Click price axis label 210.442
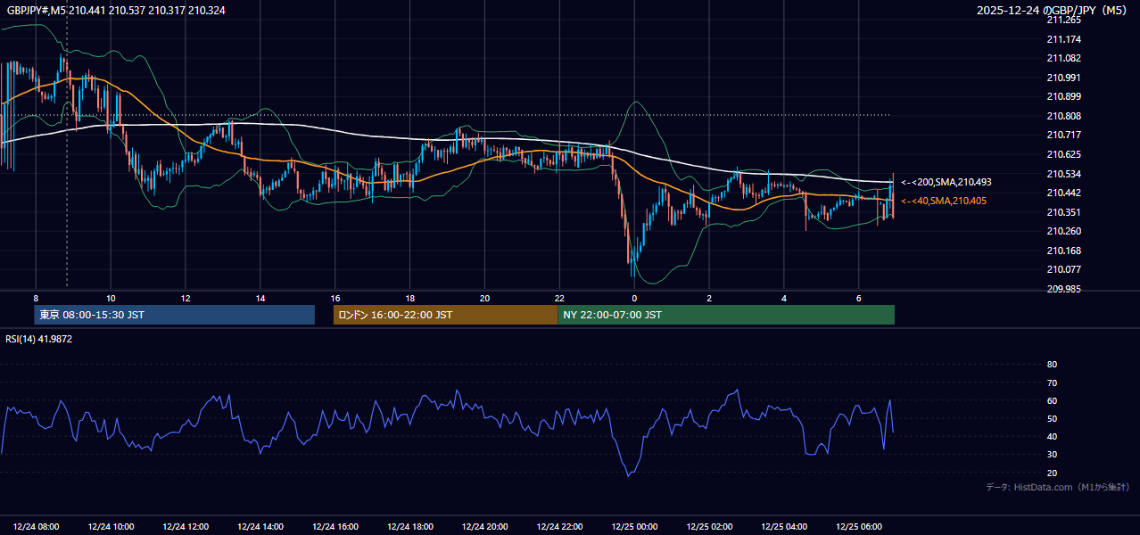 click(x=1063, y=193)
